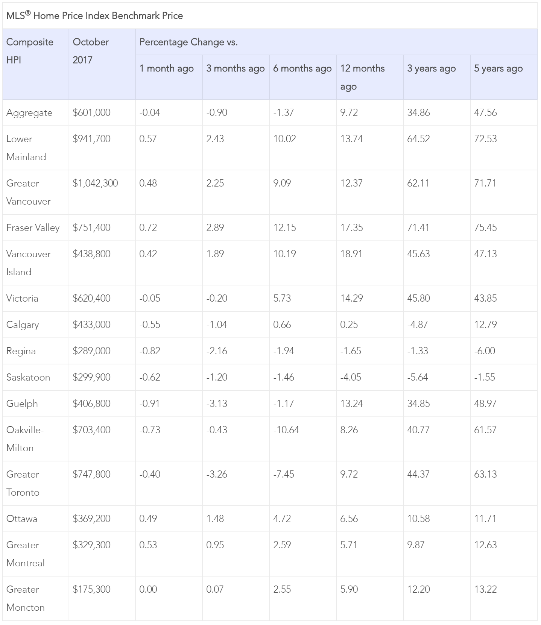Click the Greater Toronto price $747,800
Screen dimensions: 541x625
click(x=91, y=475)
